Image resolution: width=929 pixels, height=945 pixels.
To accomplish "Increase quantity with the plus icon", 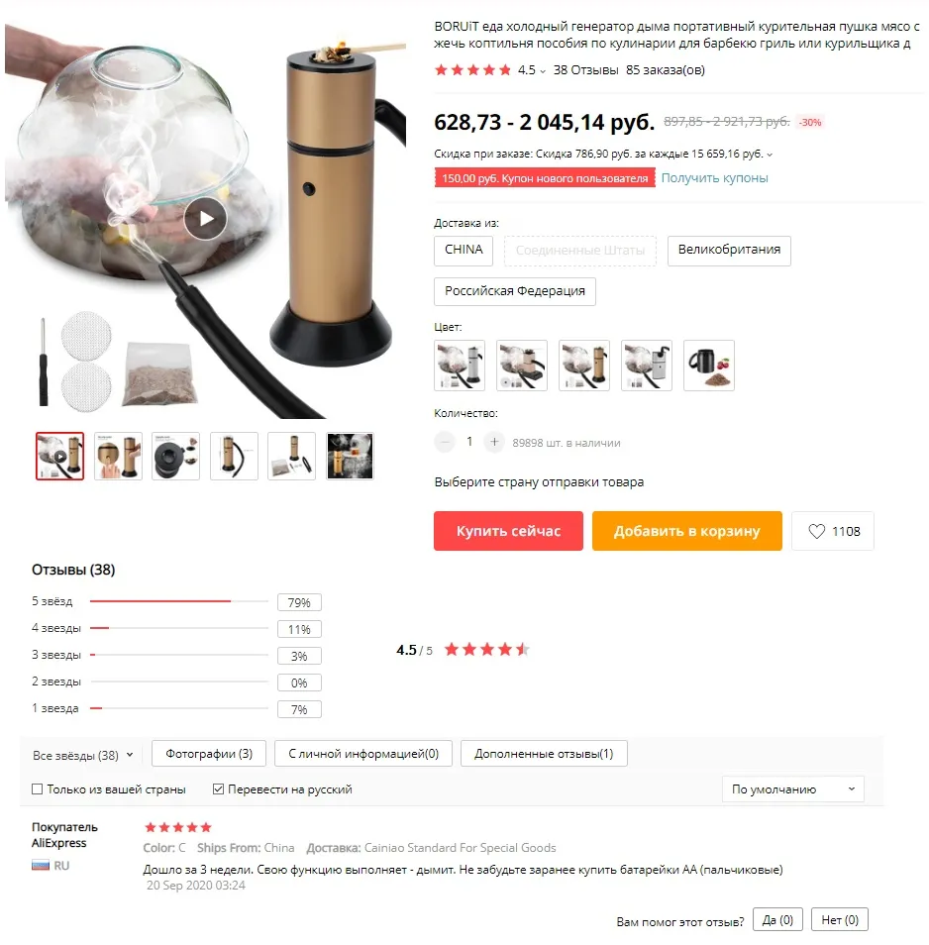I will (x=494, y=442).
